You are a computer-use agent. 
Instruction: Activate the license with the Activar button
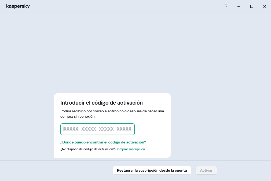click(x=206, y=170)
